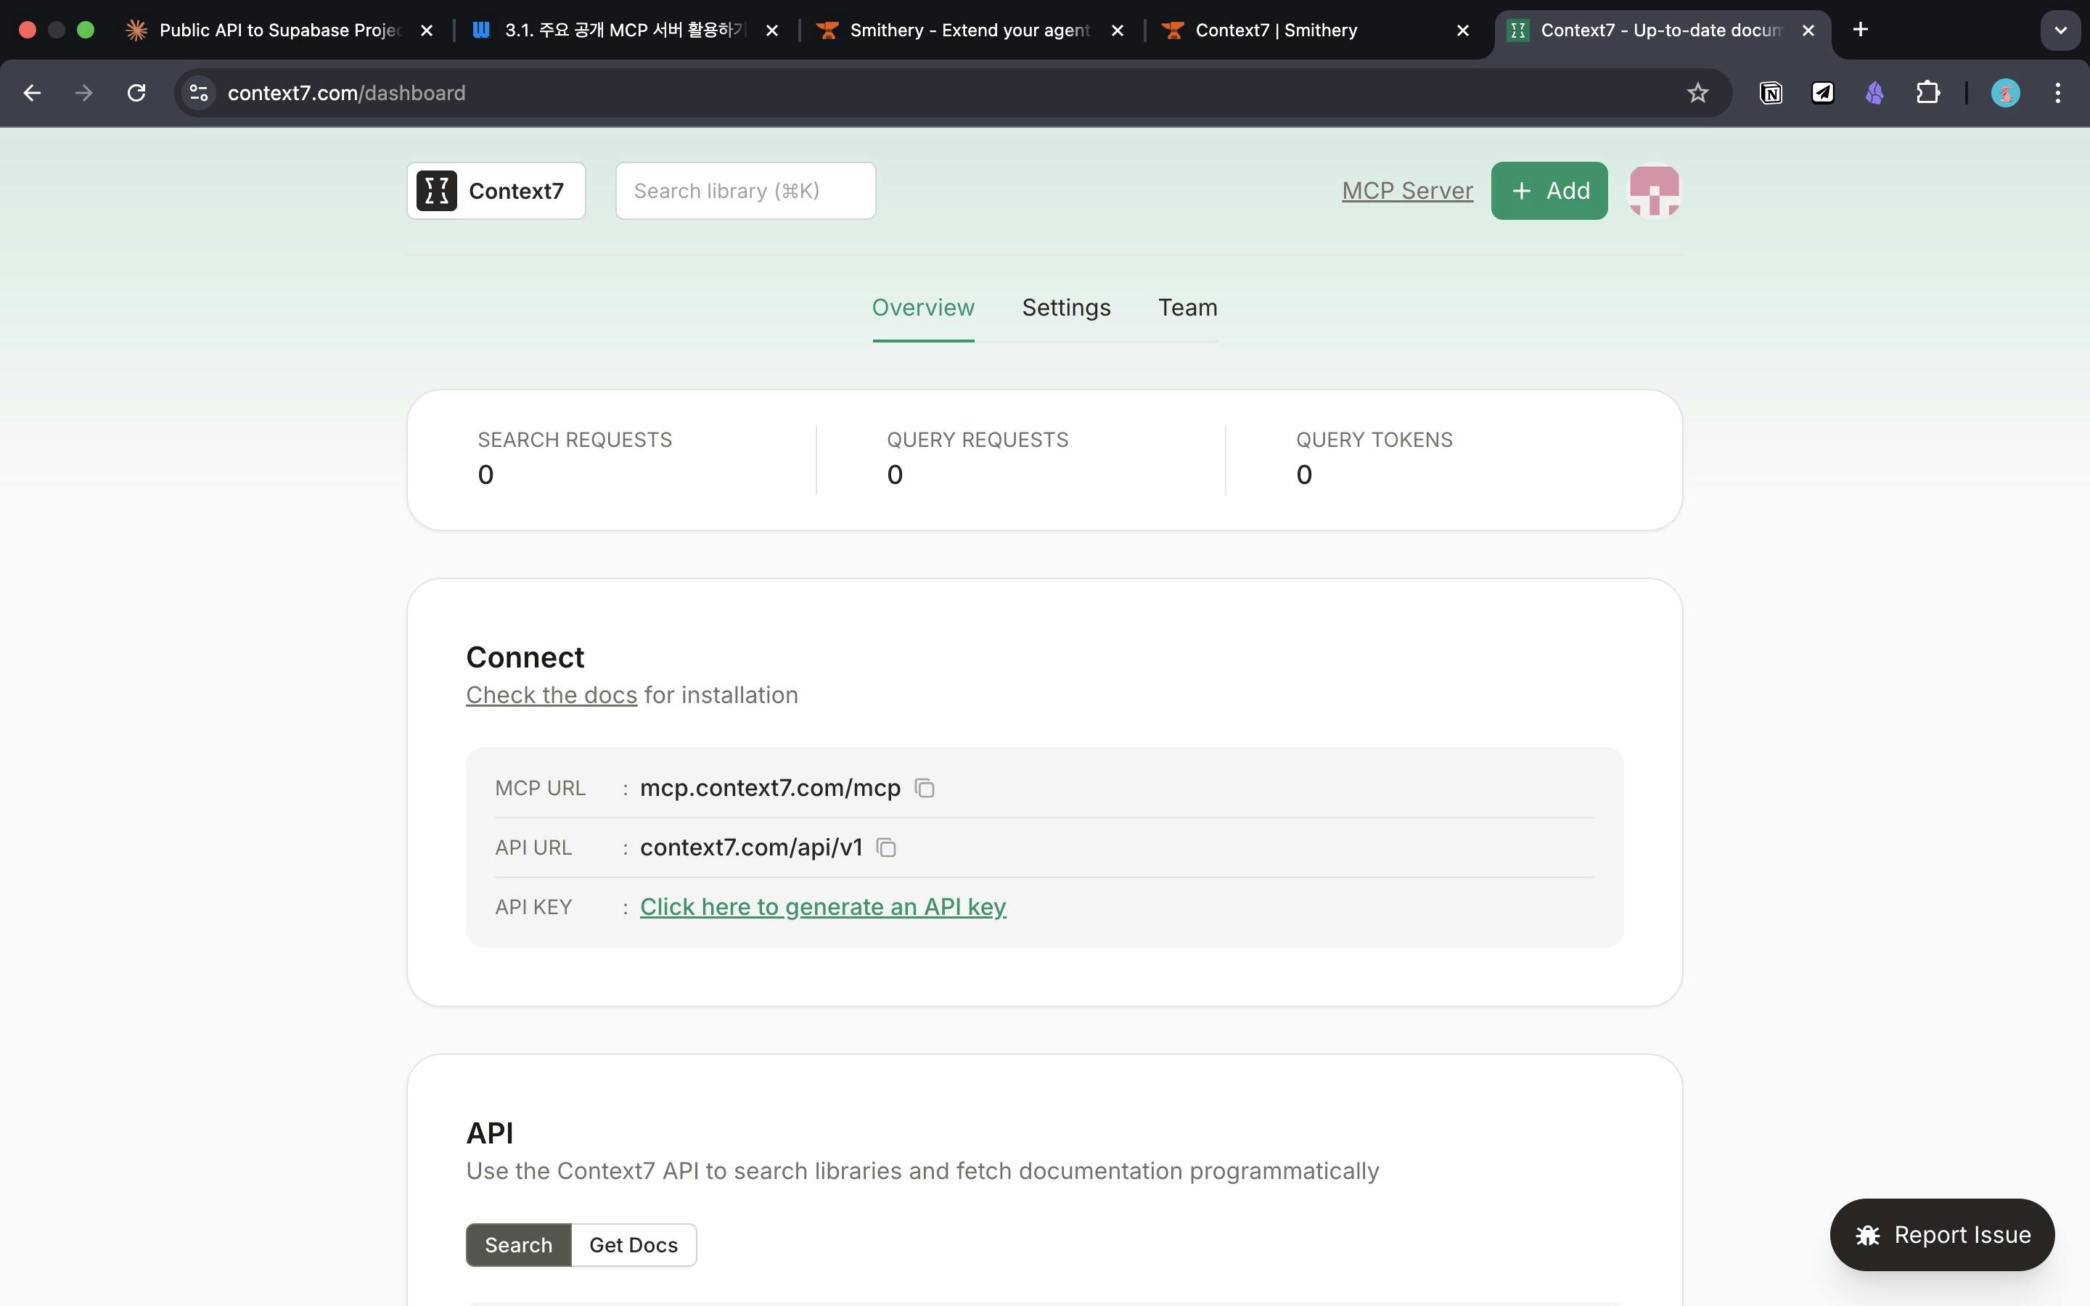Viewport: 2090px width, 1306px height.
Task: Click the Report Issue button
Action: (1941, 1234)
